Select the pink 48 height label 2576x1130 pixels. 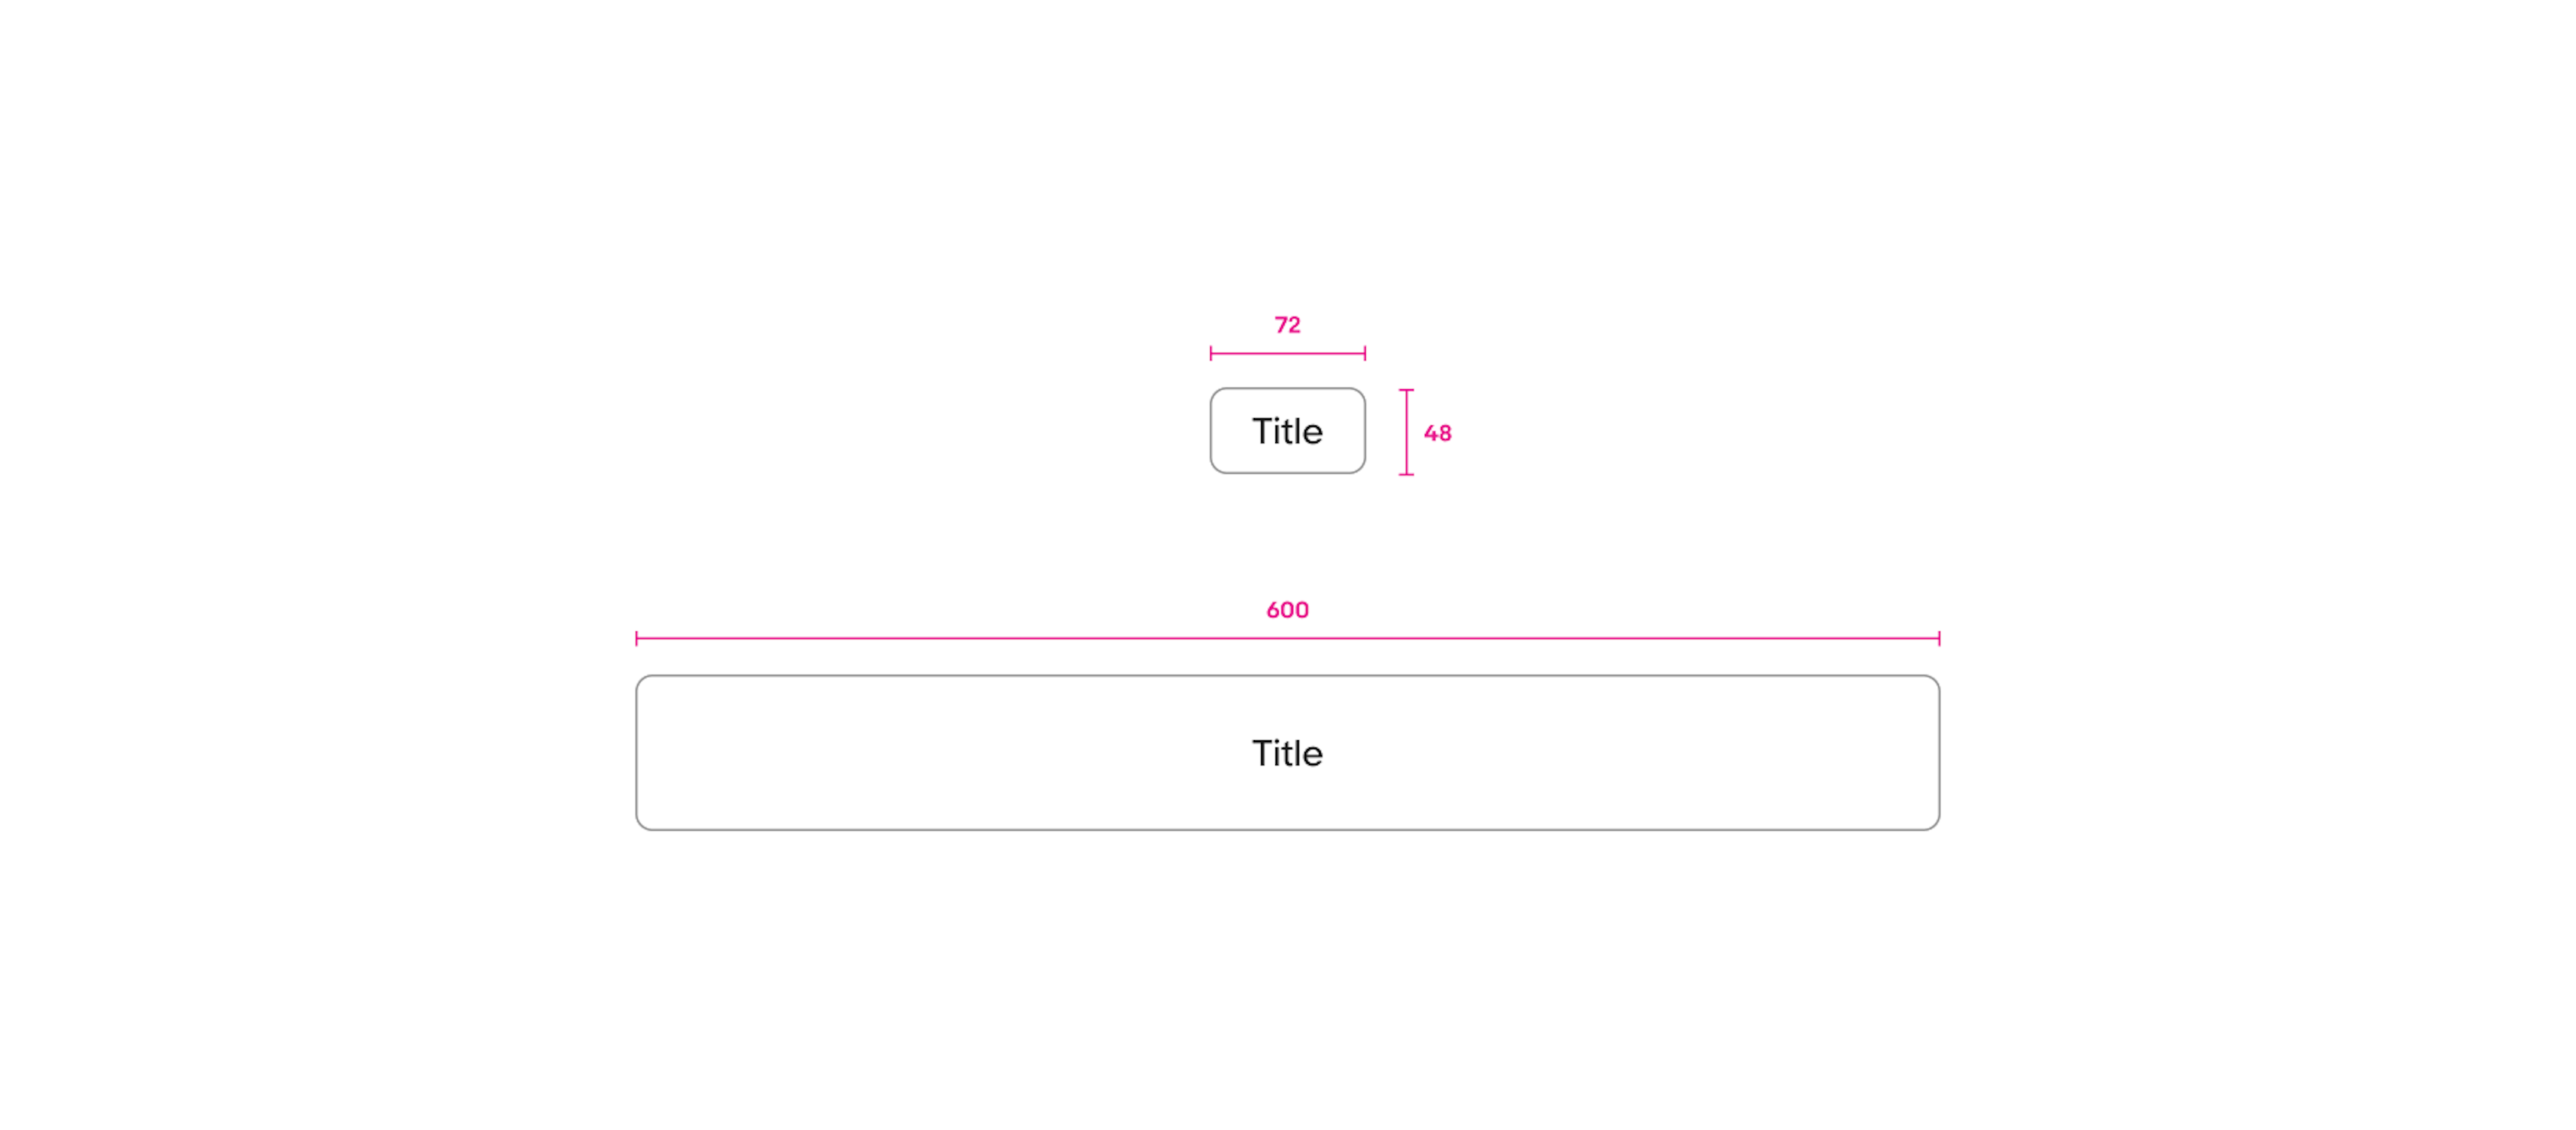click(1437, 433)
